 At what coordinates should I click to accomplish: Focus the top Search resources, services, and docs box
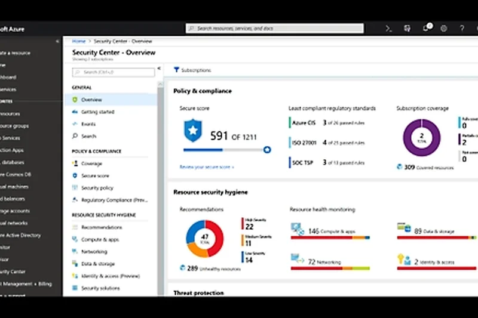[275, 28]
